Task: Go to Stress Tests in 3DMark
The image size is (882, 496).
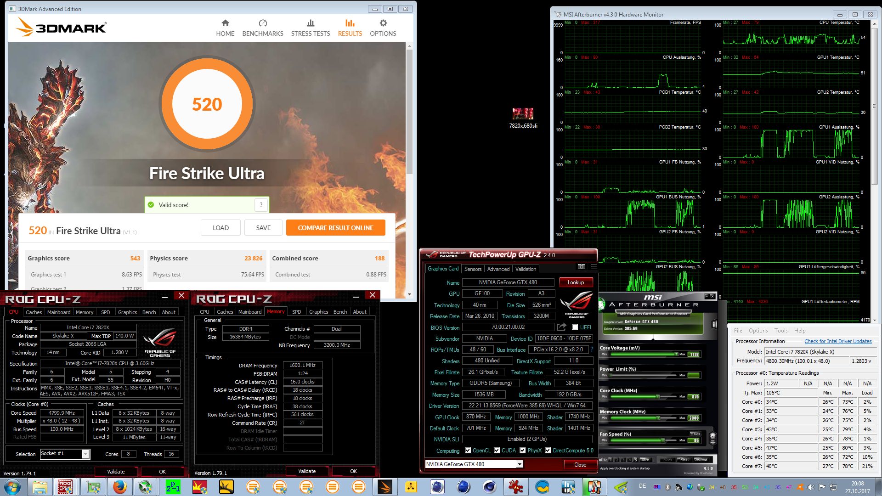Action: coord(311,28)
